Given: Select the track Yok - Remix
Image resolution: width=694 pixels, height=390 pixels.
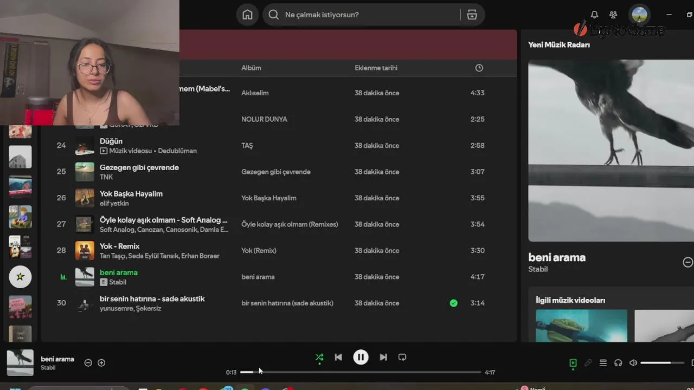Looking at the screenshot, I should pyautogui.click(x=120, y=246).
